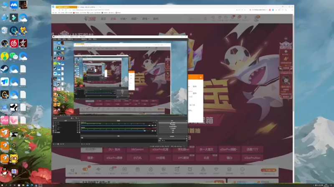Click streamer button 凉晨7777
Viewport: 334px width, 187px height.
coord(252,149)
